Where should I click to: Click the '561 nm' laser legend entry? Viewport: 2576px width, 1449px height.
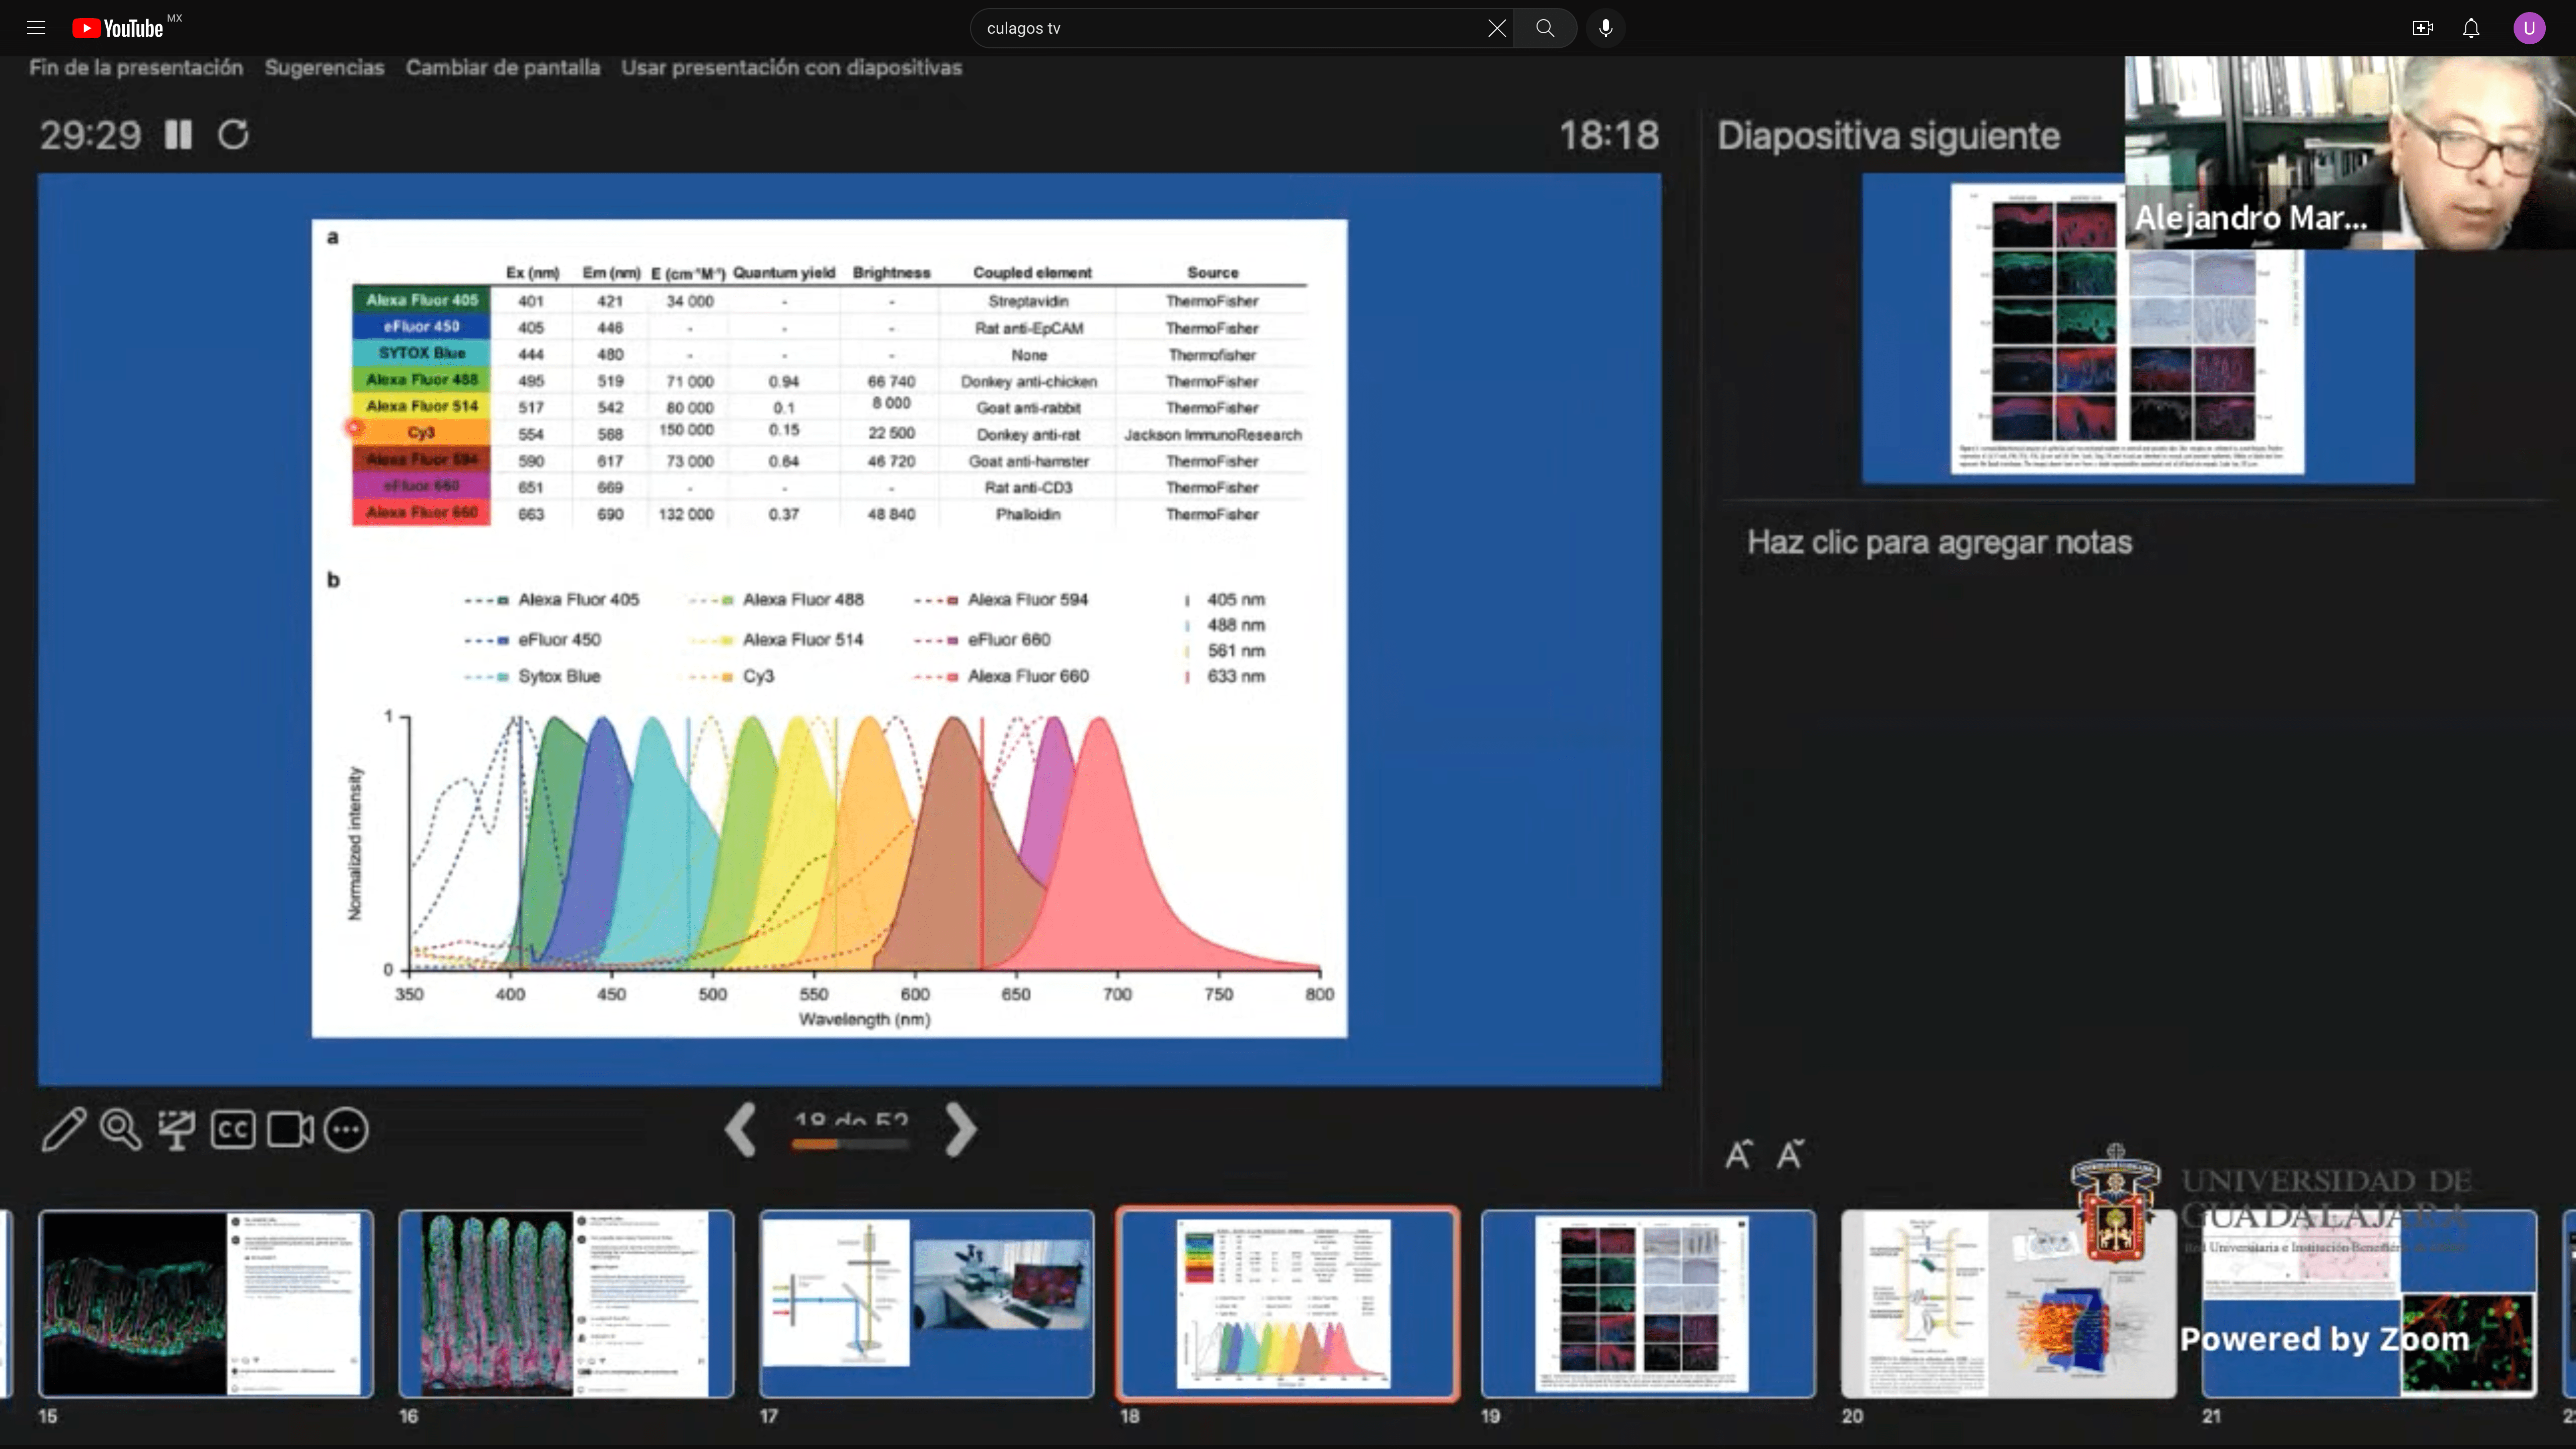(1226, 651)
